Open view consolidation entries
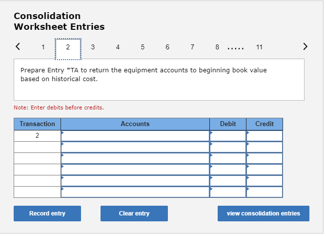Image resolution: width=326 pixels, height=236 pixels. point(264,214)
